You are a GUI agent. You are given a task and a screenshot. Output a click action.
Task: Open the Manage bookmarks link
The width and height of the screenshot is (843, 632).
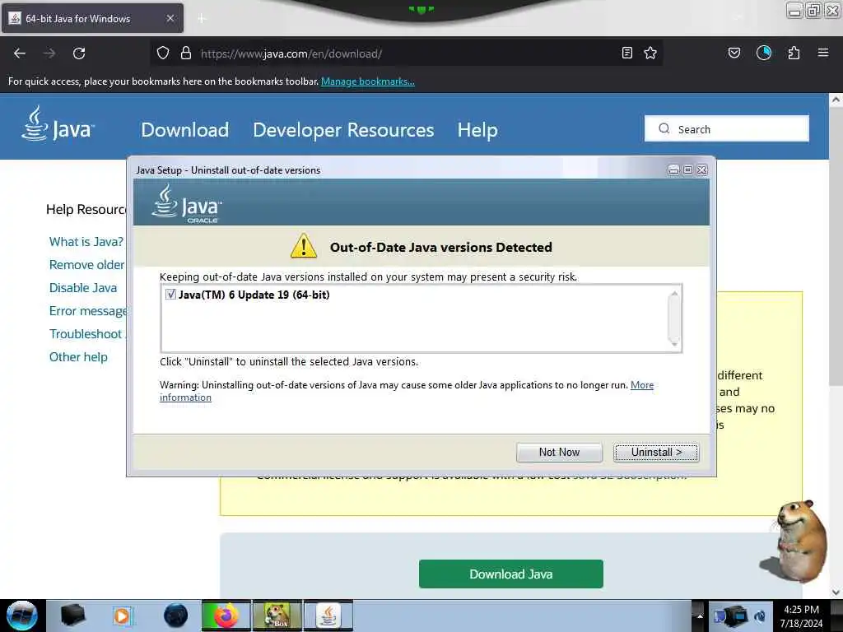(x=368, y=81)
